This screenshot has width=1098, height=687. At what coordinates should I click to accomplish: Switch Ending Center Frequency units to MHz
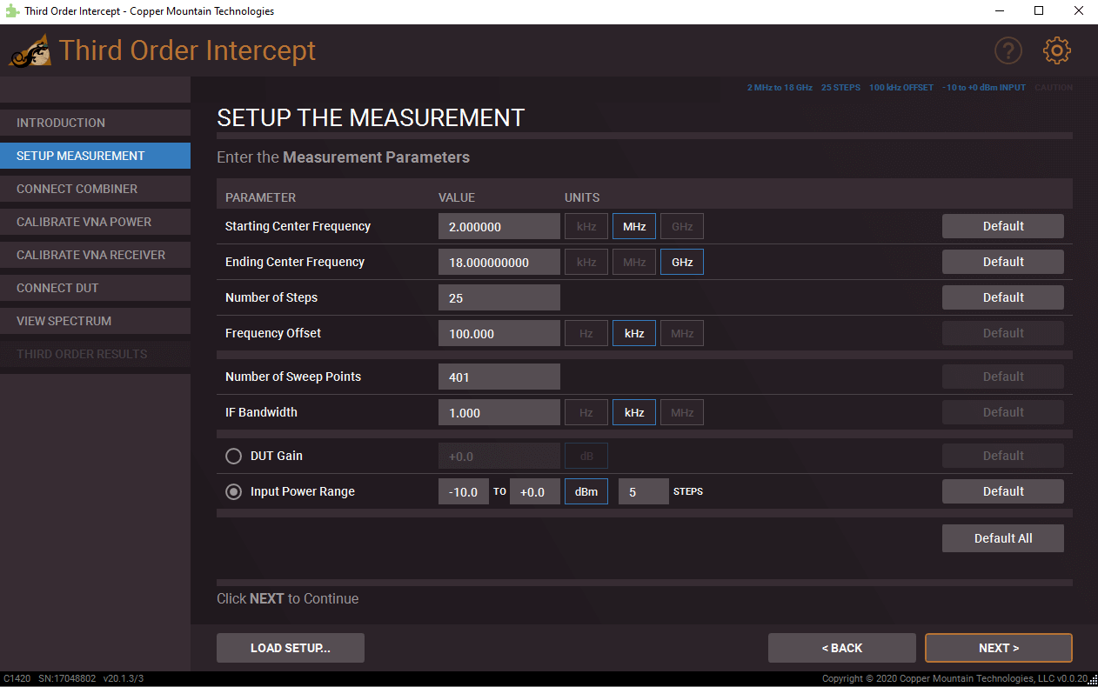(x=633, y=262)
